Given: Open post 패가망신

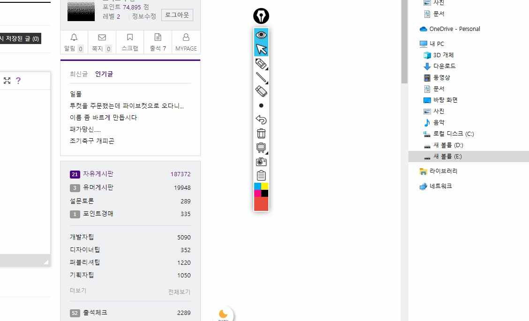Looking at the screenshot, I should click(x=85, y=129).
